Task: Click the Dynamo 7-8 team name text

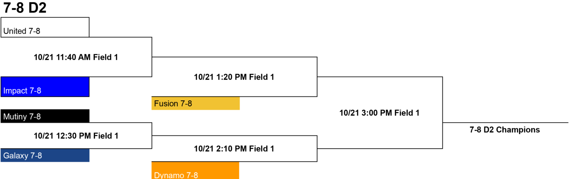Action: pos(176,175)
